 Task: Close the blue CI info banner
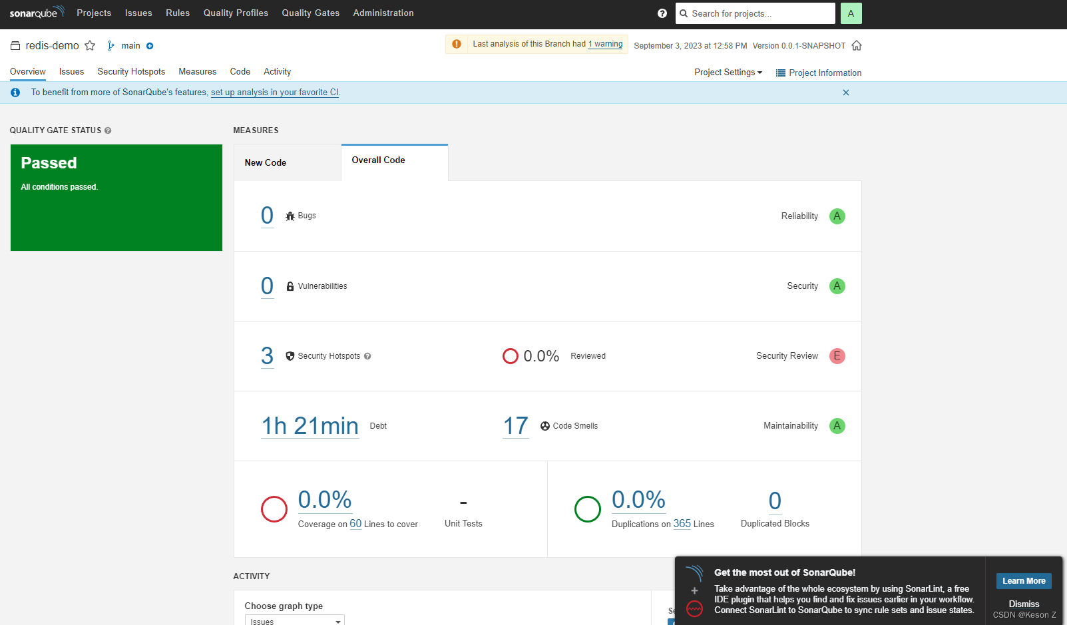point(846,93)
